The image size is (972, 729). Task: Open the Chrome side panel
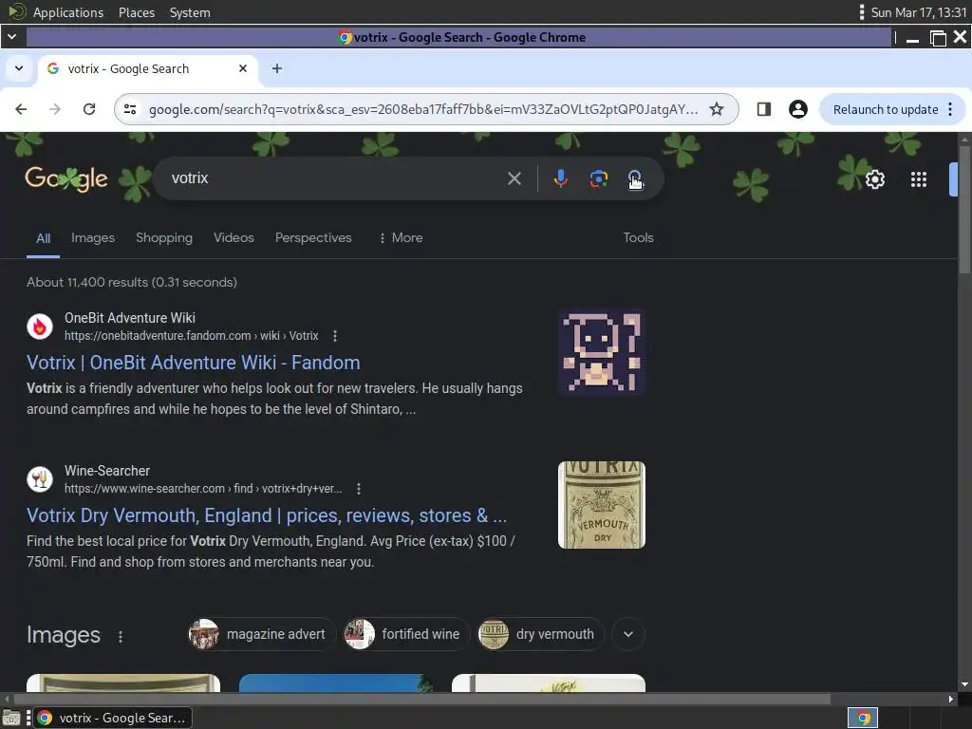click(764, 110)
